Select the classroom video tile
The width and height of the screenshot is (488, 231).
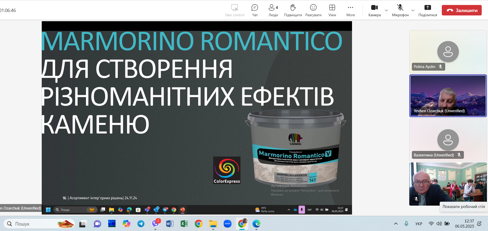(x=448, y=184)
